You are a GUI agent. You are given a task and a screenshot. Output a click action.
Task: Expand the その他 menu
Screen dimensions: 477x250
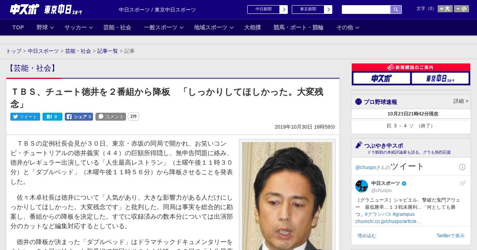pos(348,27)
